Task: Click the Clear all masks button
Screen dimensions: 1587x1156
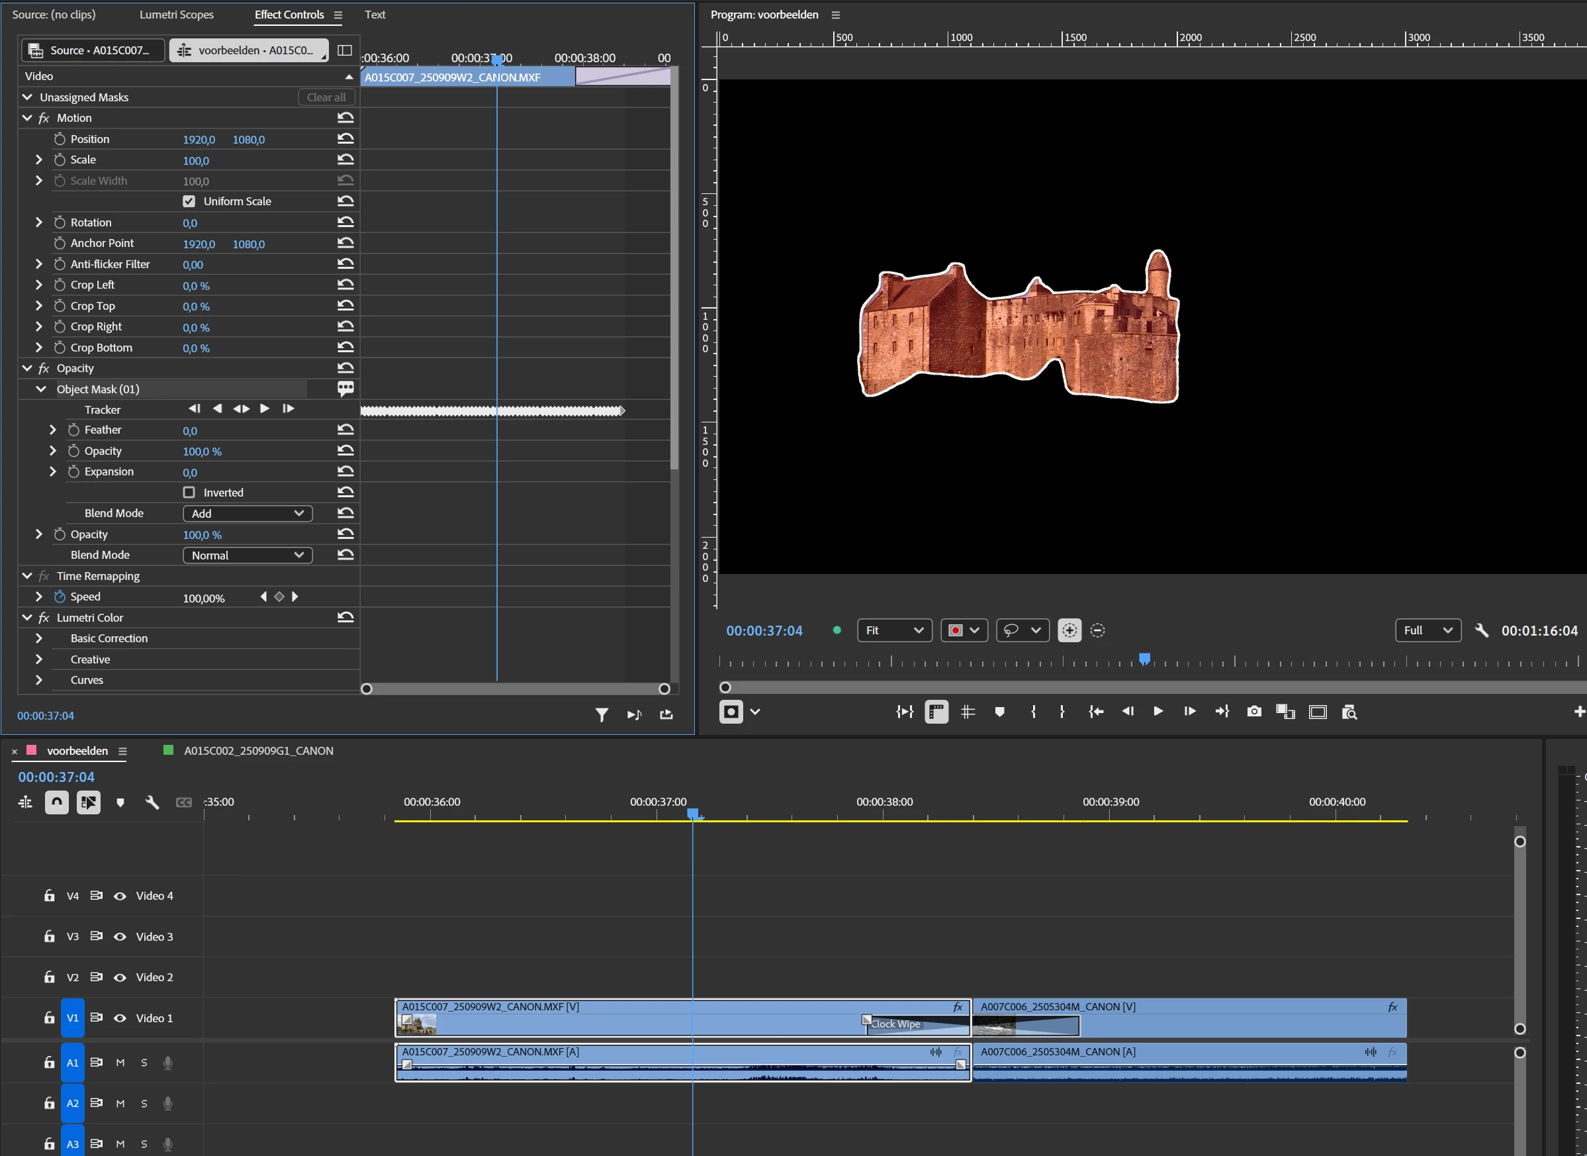Action: tap(326, 97)
